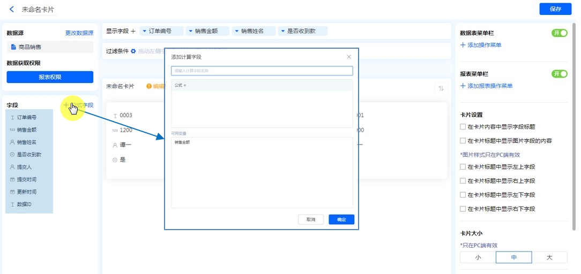The width and height of the screenshot is (581, 274).
Task: Open the 销售姓名 display field dropdown
Action: pyautogui.click(x=254, y=31)
